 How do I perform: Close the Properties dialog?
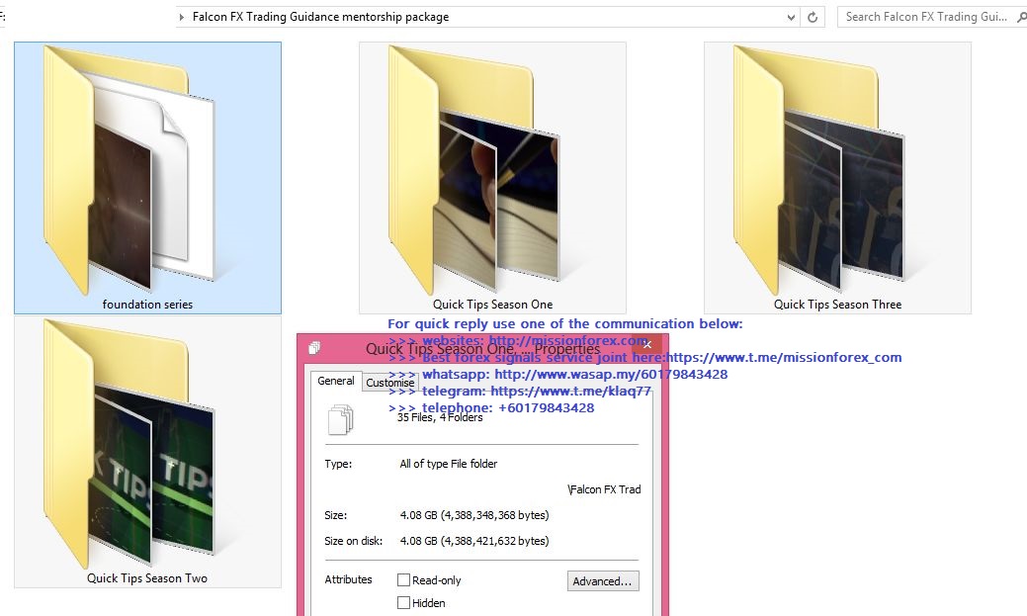point(647,345)
